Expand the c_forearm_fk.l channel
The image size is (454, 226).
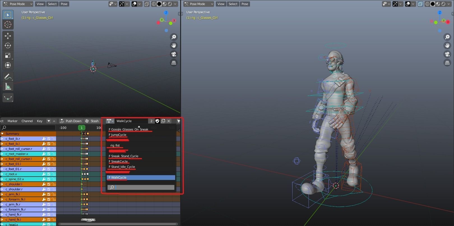3,199
